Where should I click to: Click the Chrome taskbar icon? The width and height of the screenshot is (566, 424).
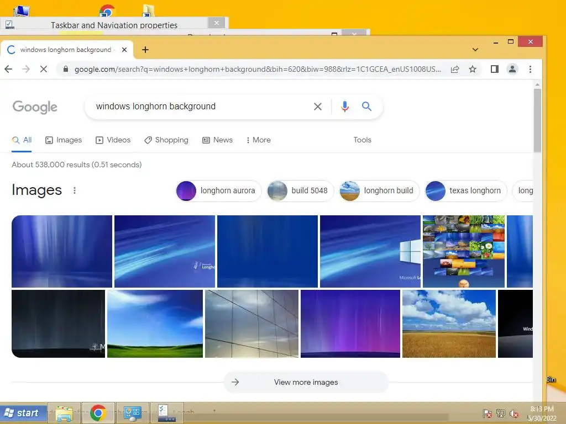click(x=98, y=413)
